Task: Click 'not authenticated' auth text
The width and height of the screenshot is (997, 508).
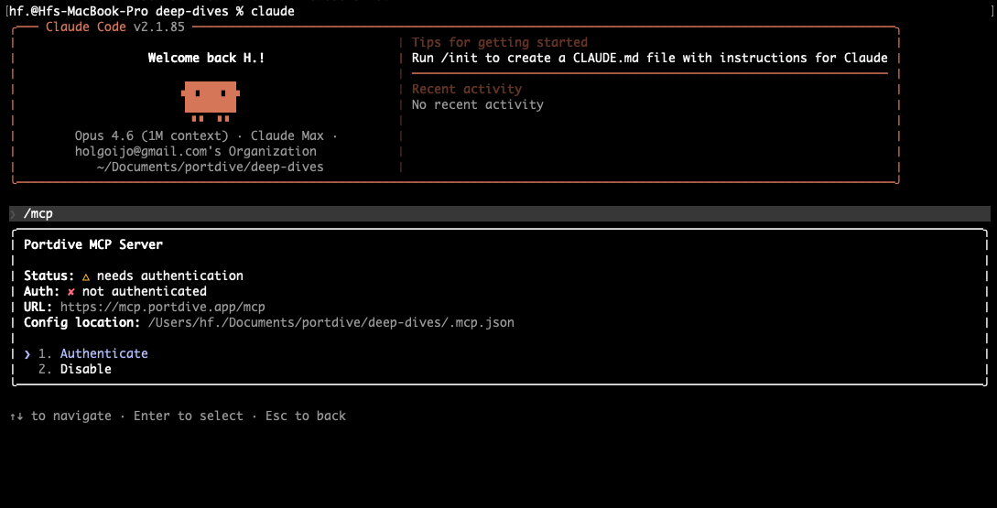Action: [145, 291]
